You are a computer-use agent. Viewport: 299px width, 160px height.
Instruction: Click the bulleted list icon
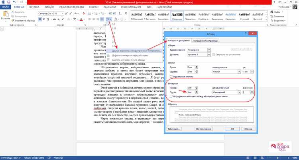pyautogui.click(x=89, y=13)
